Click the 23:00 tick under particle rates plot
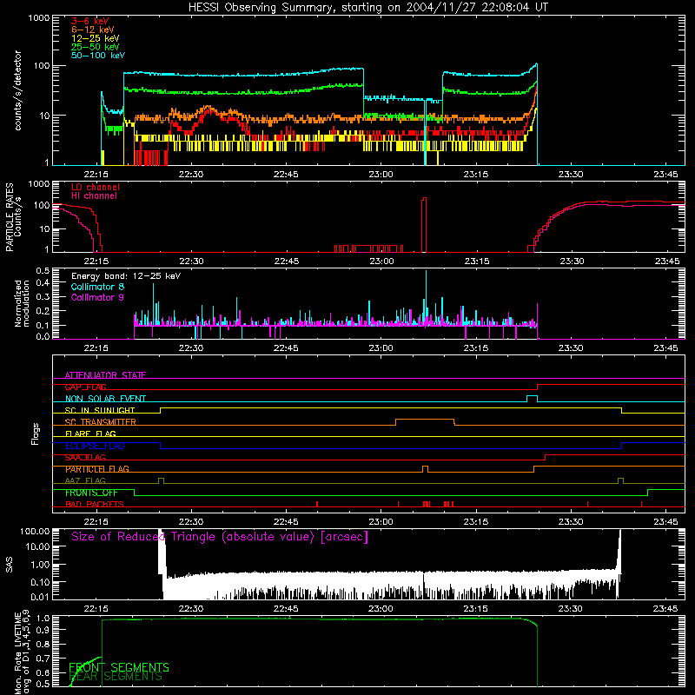Screen dimensions: 695x695 381,261
